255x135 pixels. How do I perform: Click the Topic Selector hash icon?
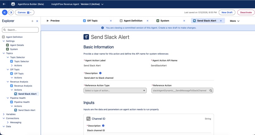pos(11,61)
